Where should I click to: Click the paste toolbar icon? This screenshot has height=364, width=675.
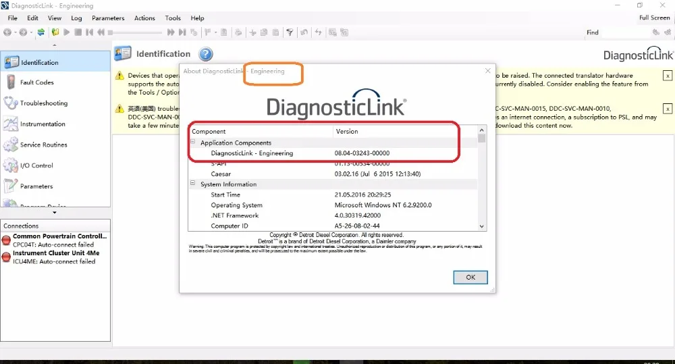tap(275, 32)
